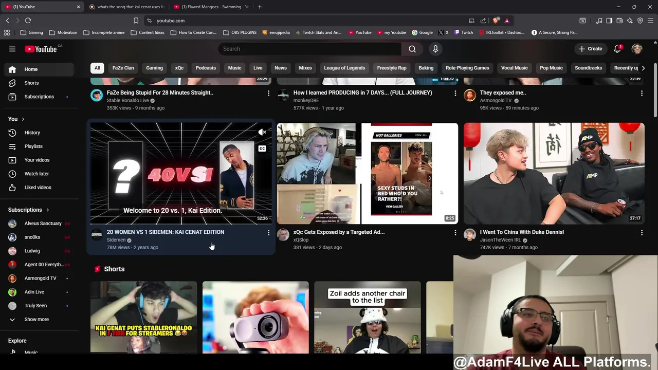Start voice search with microphone icon
The height and width of the screenshot is (370, 658).
point(435,49)
